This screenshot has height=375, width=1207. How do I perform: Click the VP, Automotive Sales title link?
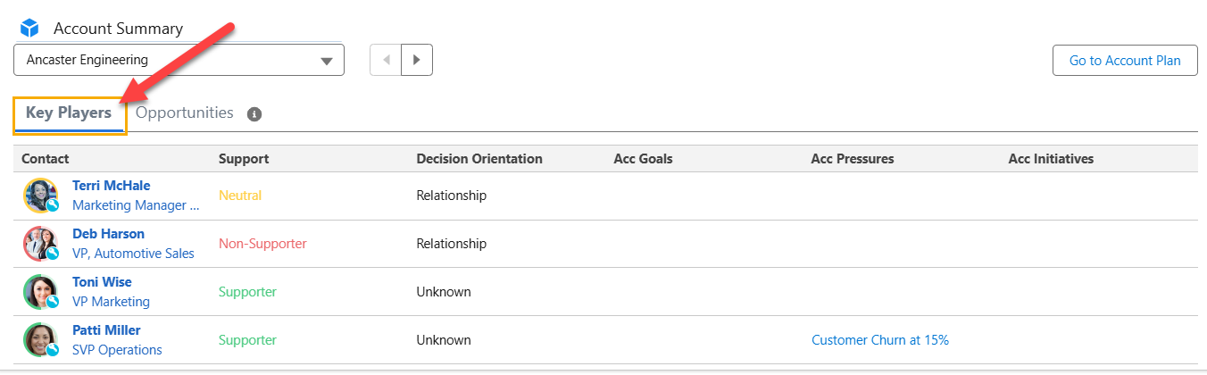click(133, 254)
